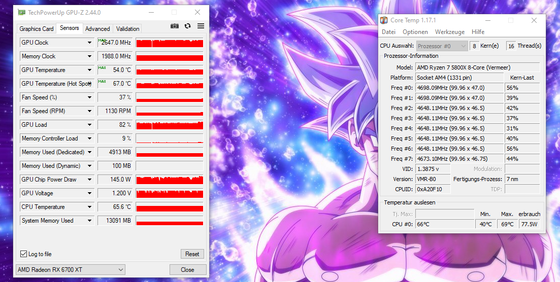Expand the System Memory Used dropdown
The width and height of the screenshot is (560, 282).
click(90, 221)
